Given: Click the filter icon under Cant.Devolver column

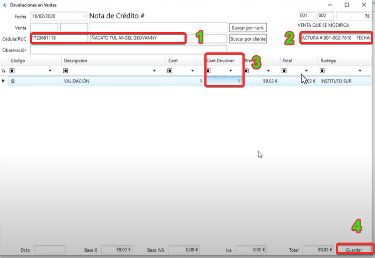Looking at the screenshot, I should (209, 71).
